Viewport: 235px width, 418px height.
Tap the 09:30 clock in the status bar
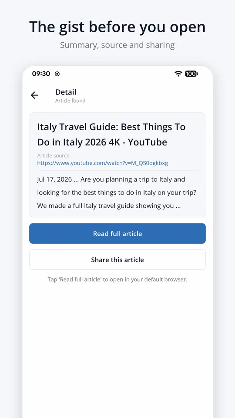(41, 74)
